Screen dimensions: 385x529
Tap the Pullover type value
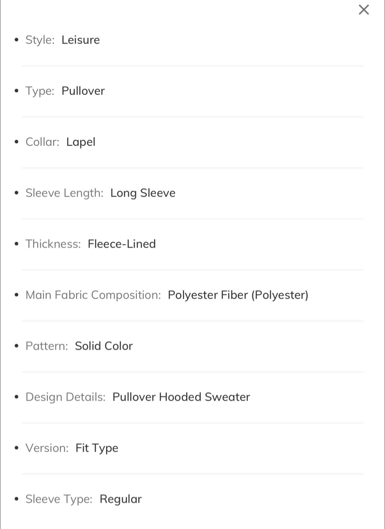pyautogui.click(x=83, y=91)
